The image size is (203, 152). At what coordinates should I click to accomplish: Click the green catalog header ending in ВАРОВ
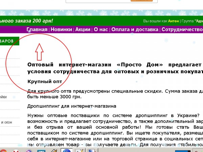(x=9, y=41)
